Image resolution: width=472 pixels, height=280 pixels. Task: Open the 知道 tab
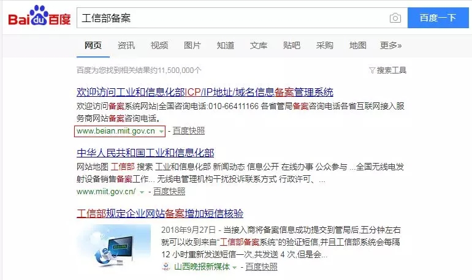pyautogui.click(x=226, y=45)
